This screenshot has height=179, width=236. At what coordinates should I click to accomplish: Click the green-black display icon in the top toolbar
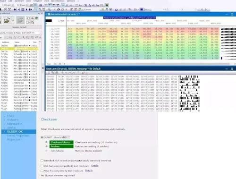[x=107, y=5]
